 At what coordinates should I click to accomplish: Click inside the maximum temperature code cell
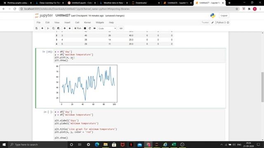(x=139, y=56)
